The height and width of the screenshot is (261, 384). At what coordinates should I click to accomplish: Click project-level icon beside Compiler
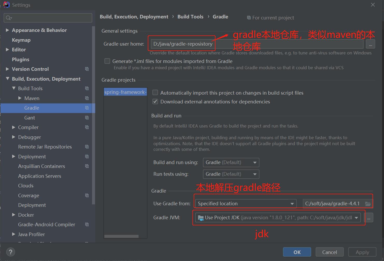click(87, 127)
